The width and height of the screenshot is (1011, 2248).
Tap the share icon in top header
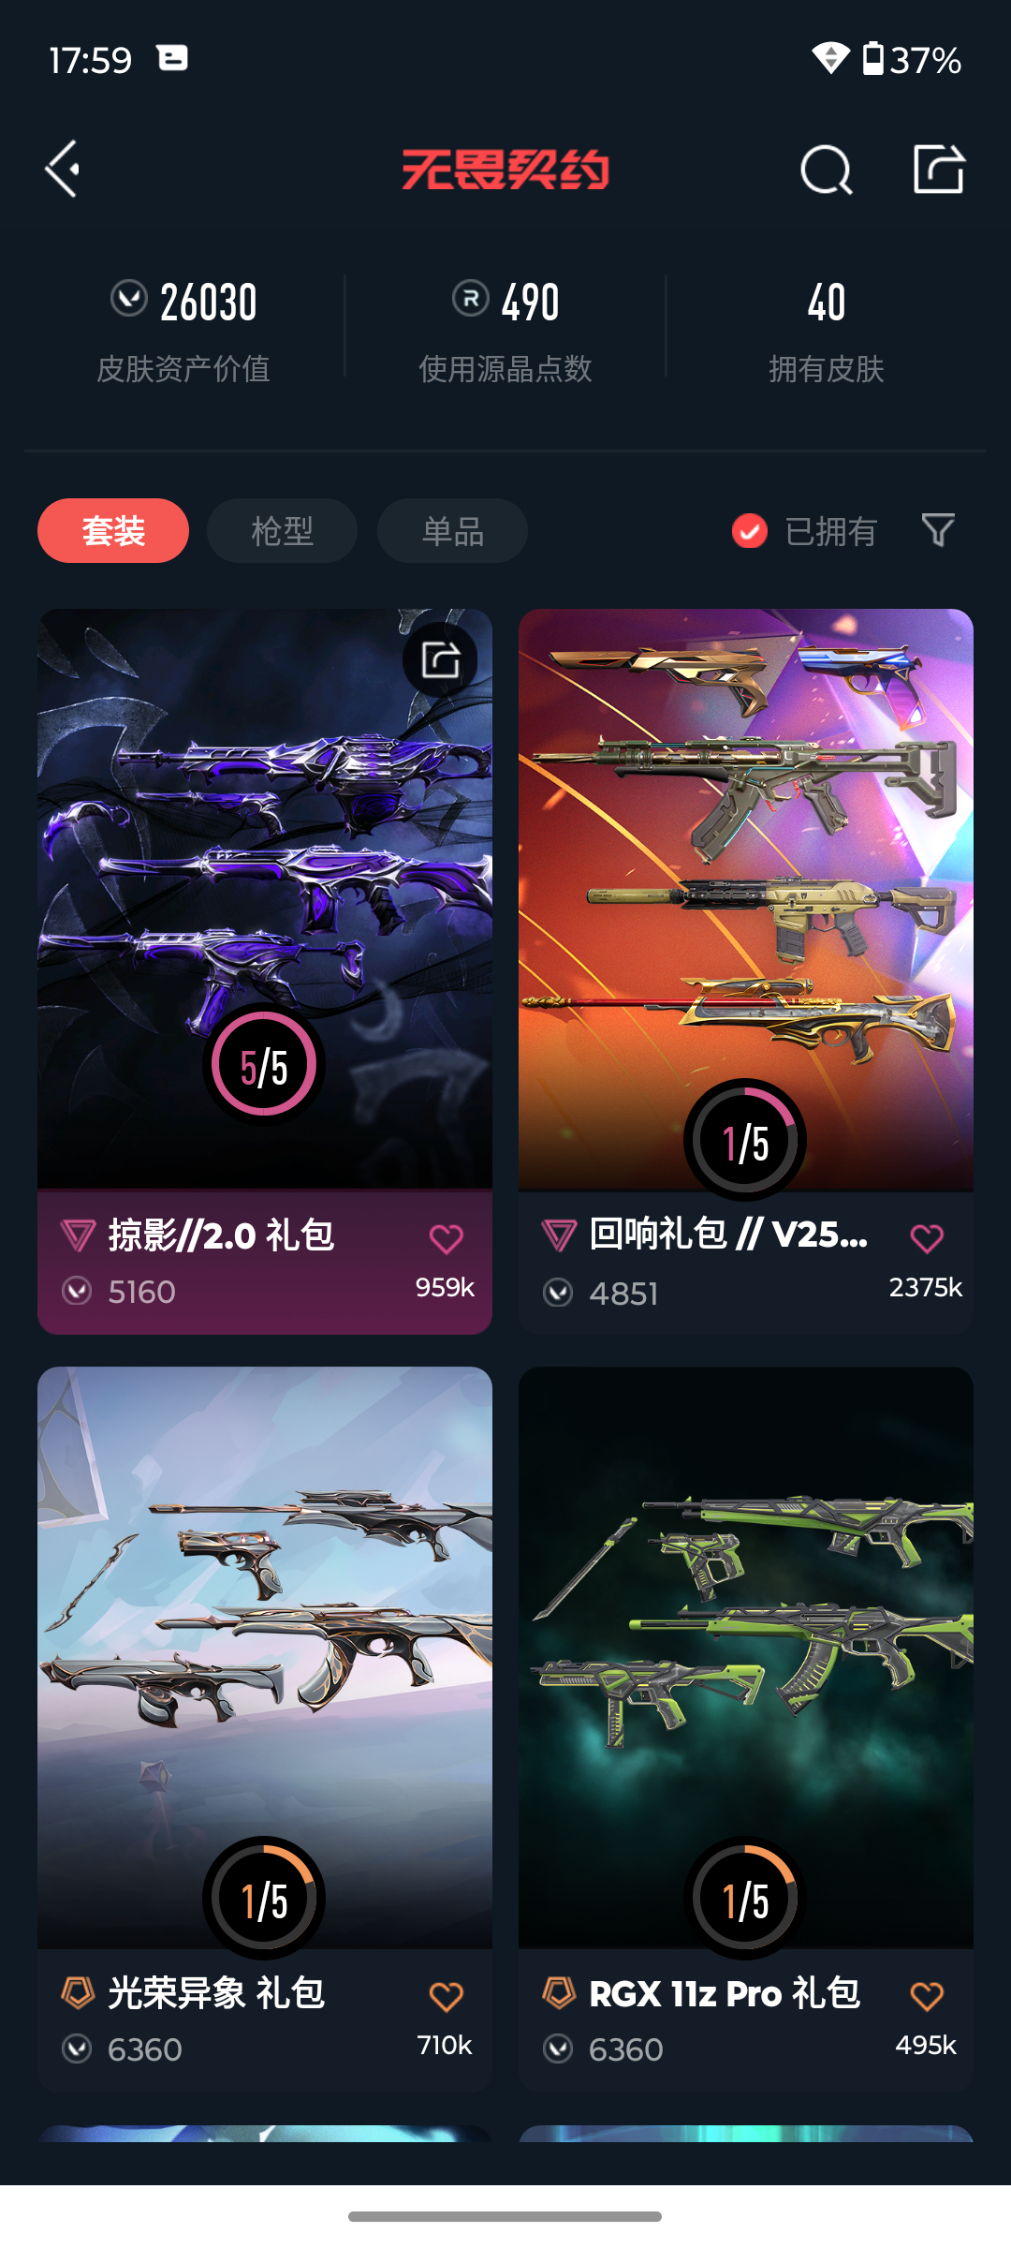pyautogui.click(x=939, y=170)
